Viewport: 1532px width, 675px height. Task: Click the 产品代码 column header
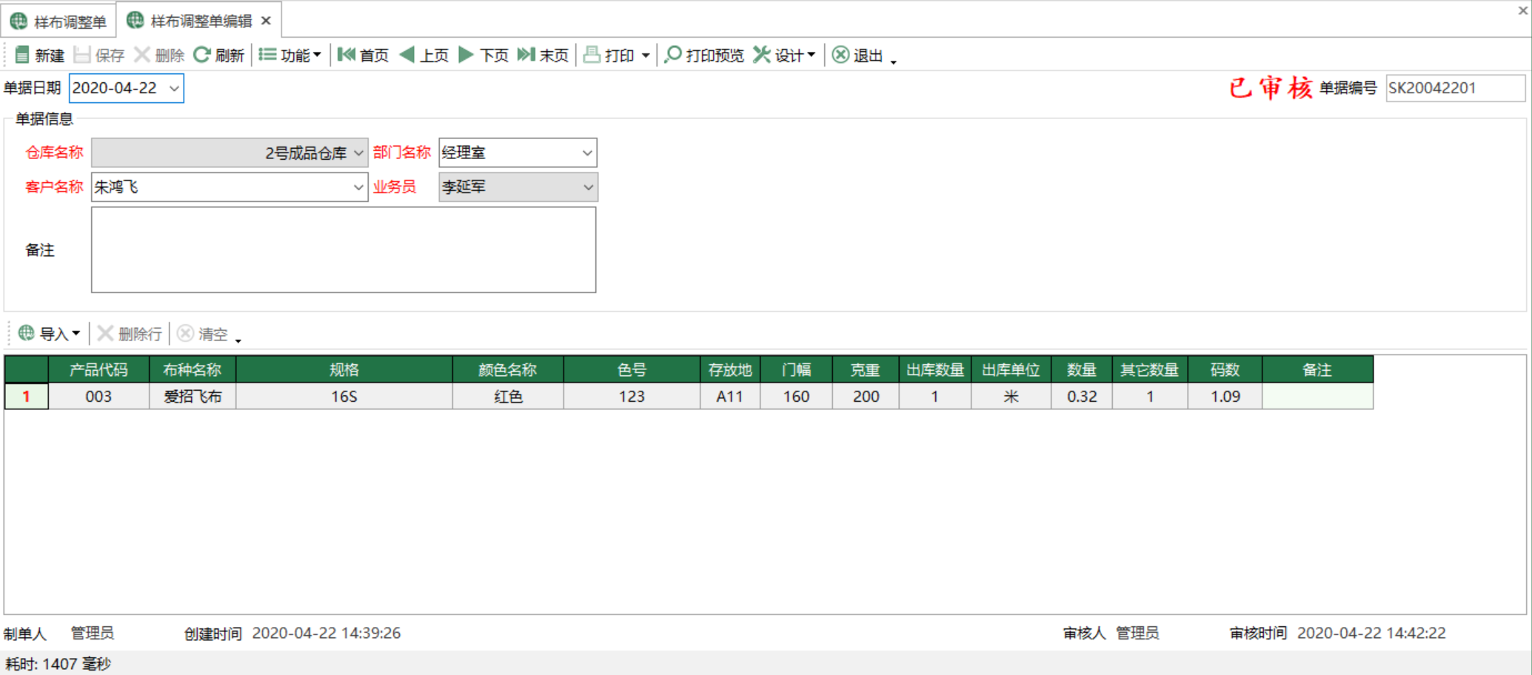[x=98, y=369]
